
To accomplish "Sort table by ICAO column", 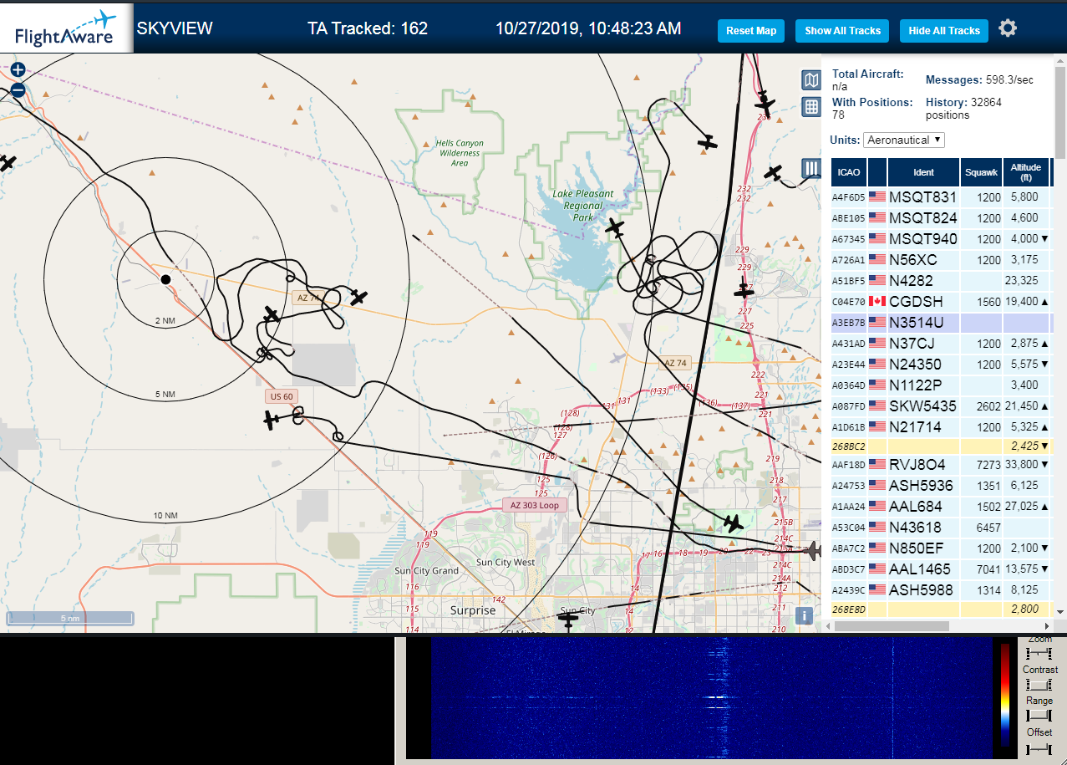I will point(848,172).
